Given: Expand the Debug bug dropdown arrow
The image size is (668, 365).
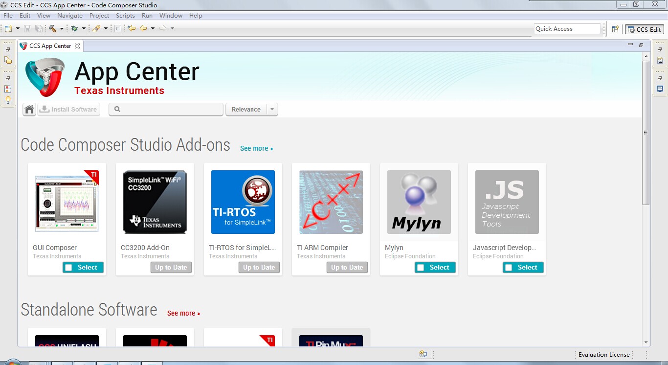Looking at the screenshot, I should point(84,28).
